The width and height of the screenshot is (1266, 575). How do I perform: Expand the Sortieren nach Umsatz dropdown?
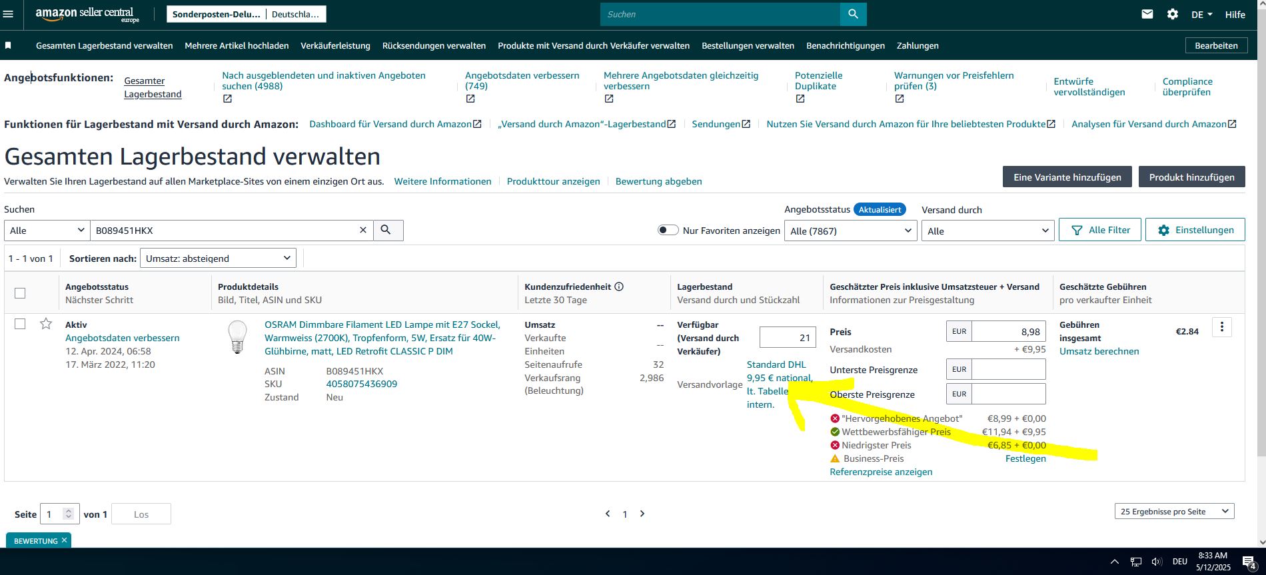coord(219,258)
